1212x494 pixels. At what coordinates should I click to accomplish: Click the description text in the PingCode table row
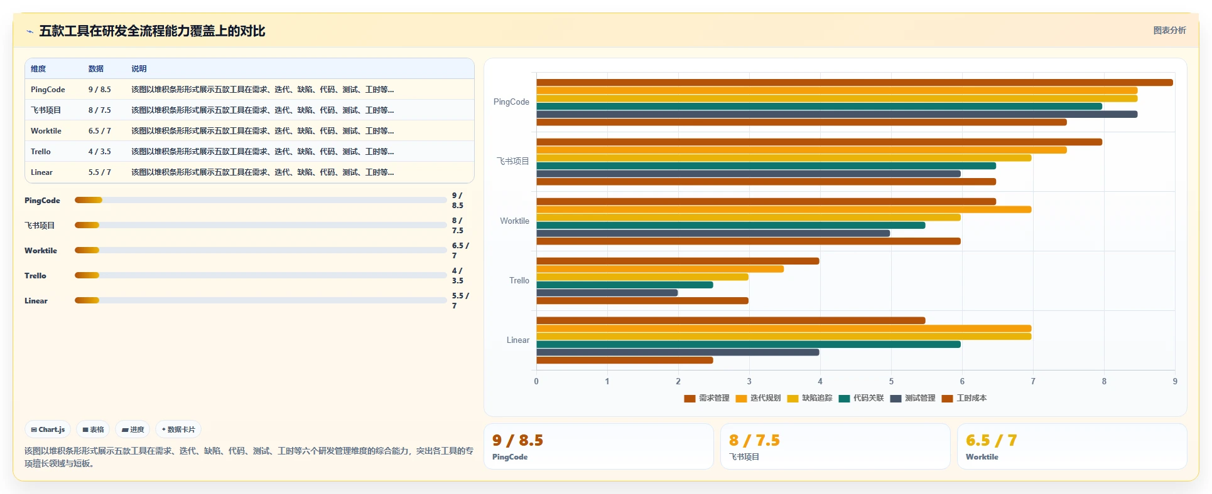[x=262, y=90]
